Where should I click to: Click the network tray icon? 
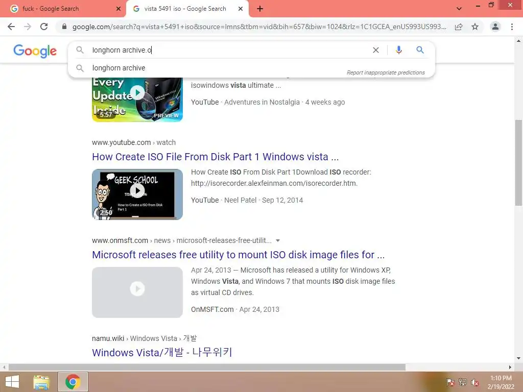[x=462, y=382]
